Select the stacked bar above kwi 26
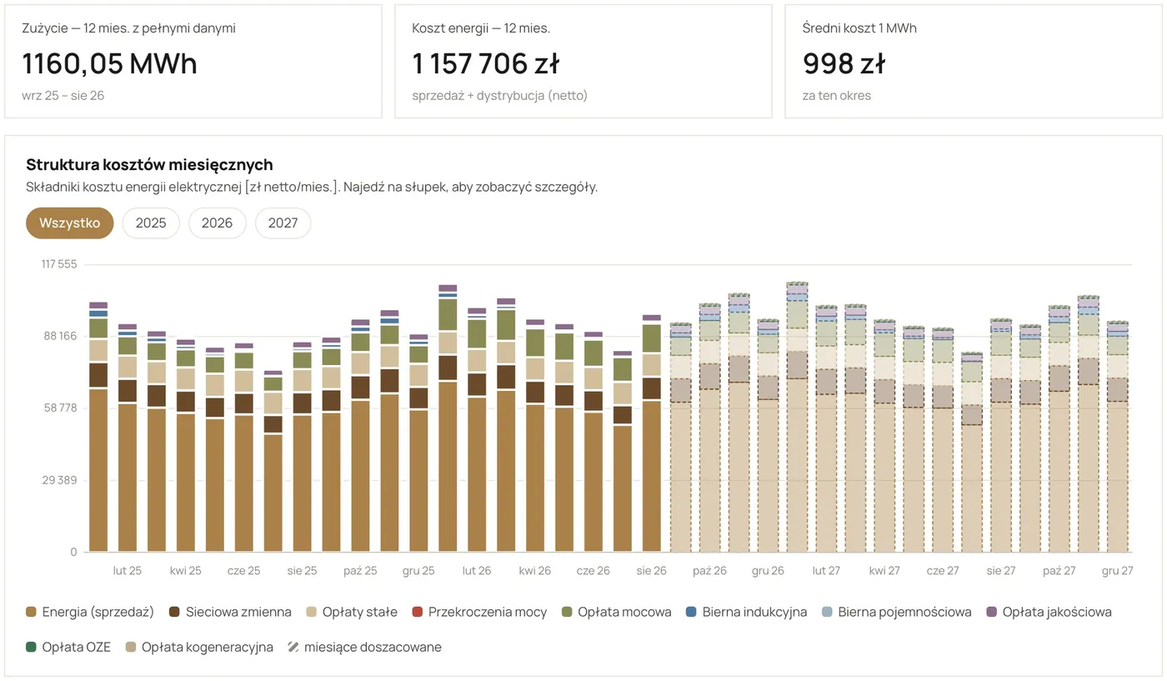The image size is (1167, 681). click(535, 436)
